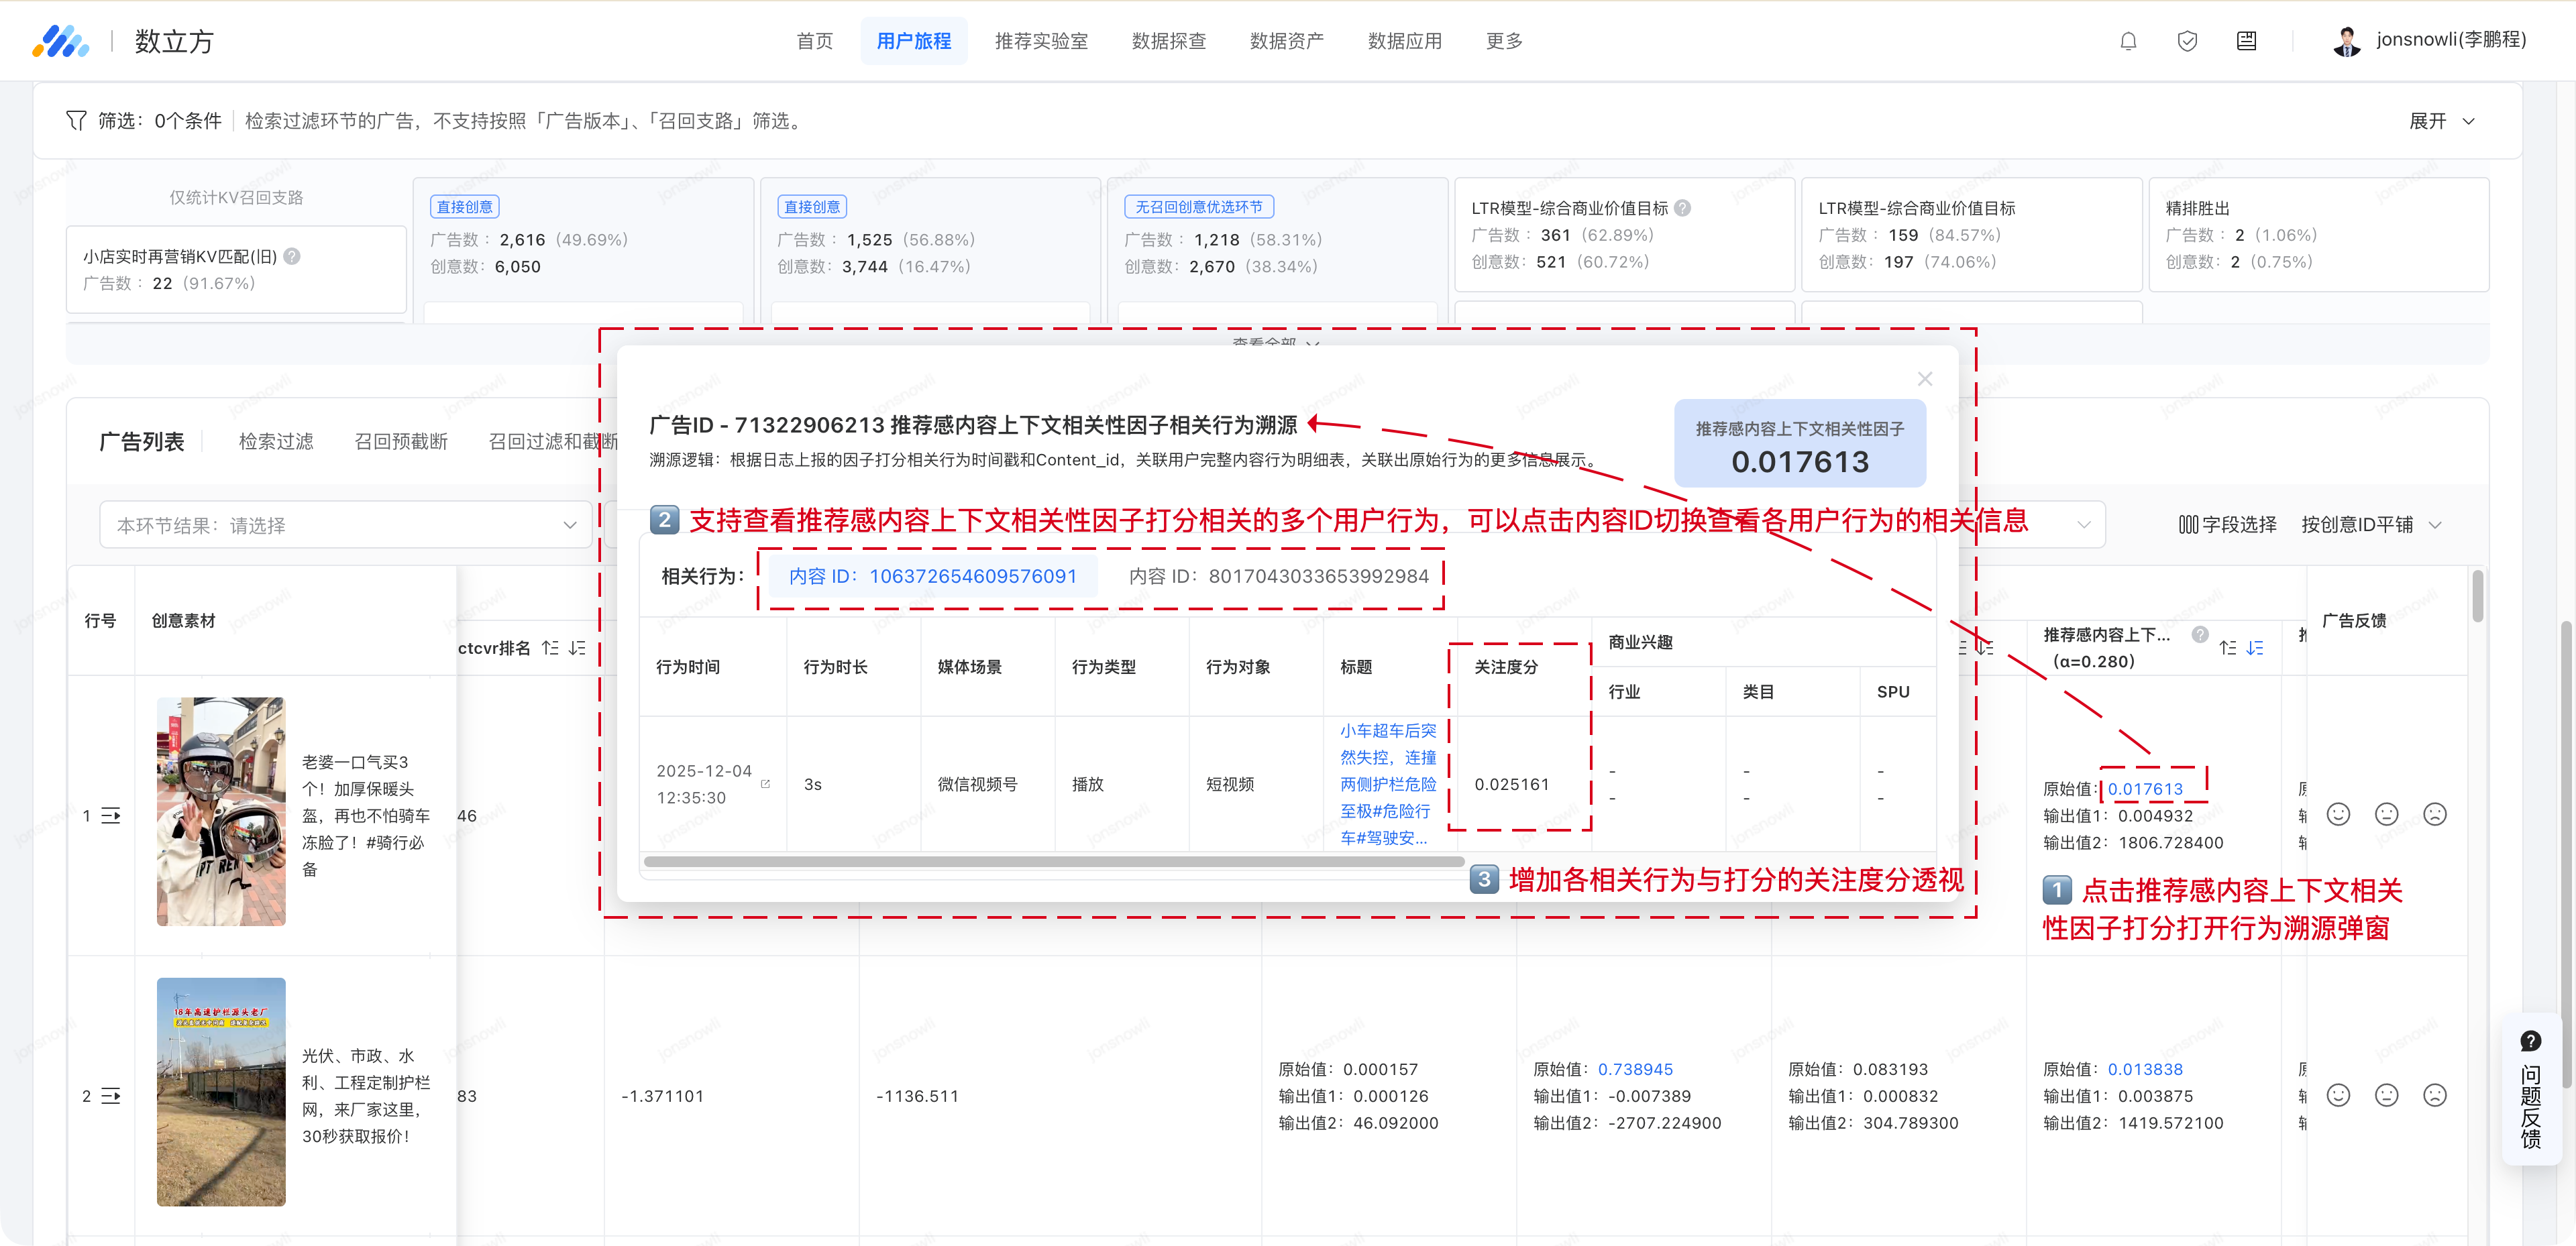Click help icon beside 小店实时再营销KV匹配
Image resolution: width=2576 pixels, height=1246 pixels.
click(292, 256)
